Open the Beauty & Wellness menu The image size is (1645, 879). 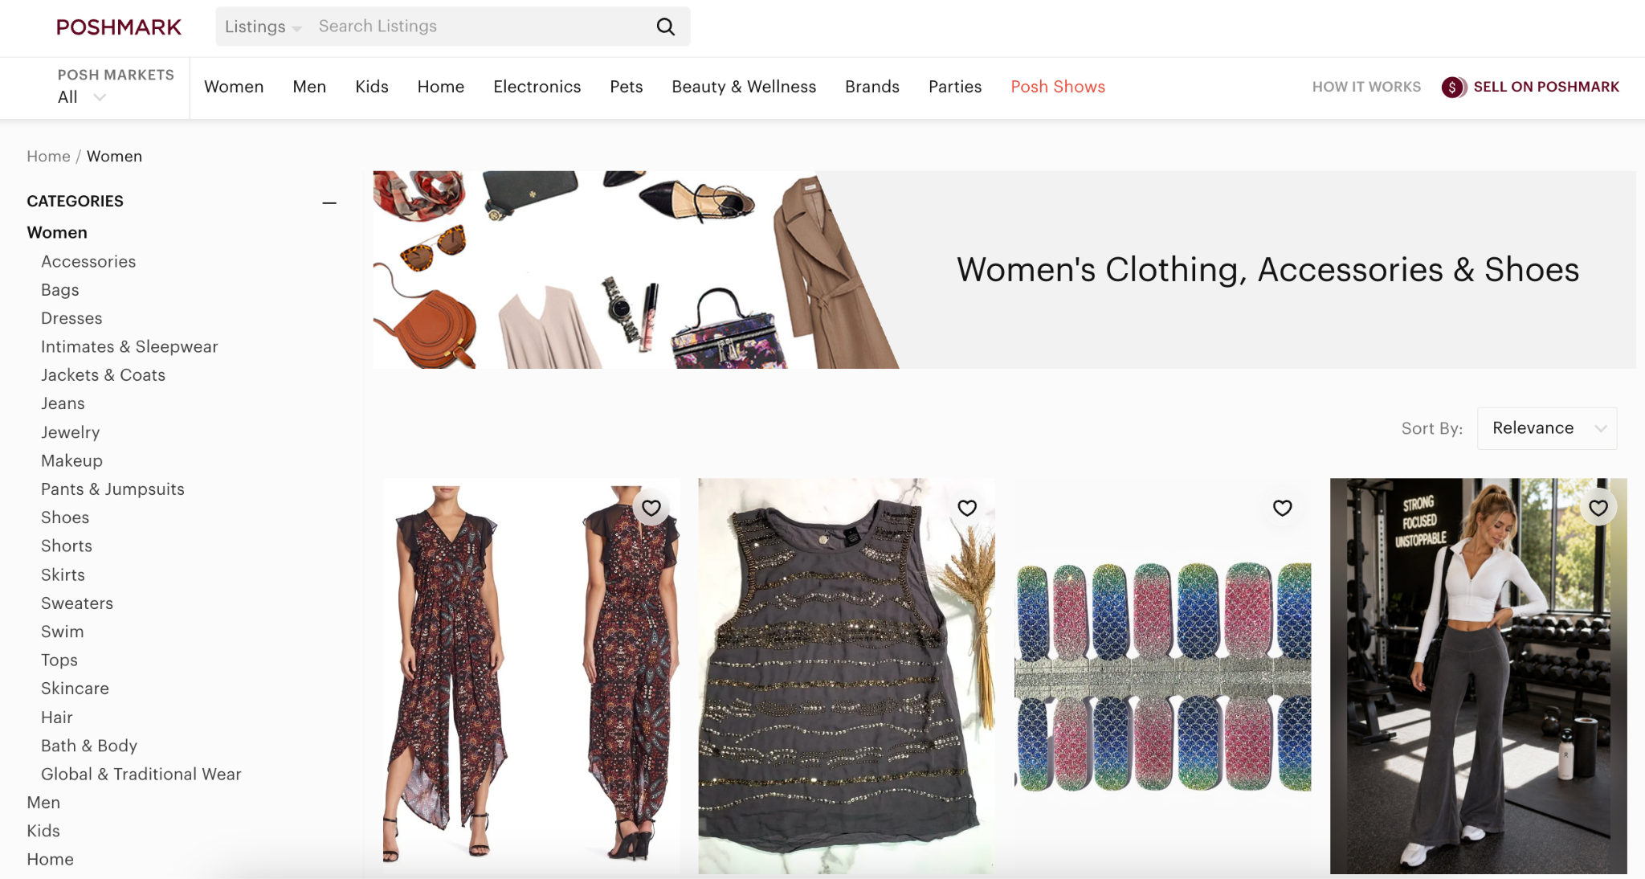[x=744, y=87]
